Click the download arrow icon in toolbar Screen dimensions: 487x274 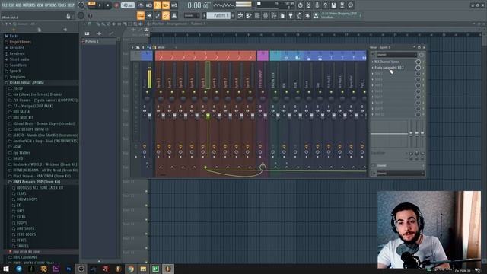(316, 15)
